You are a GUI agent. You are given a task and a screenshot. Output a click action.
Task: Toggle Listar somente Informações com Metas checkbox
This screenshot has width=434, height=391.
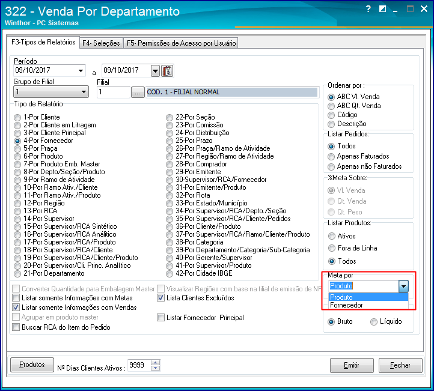73,298
